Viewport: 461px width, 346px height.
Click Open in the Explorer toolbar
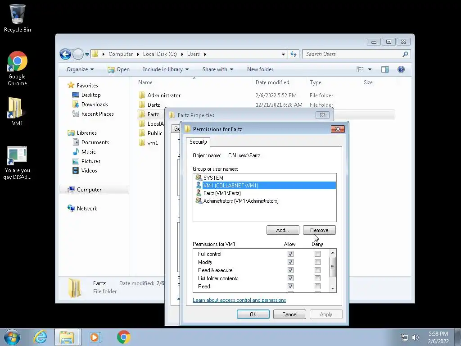click(119, 69)
